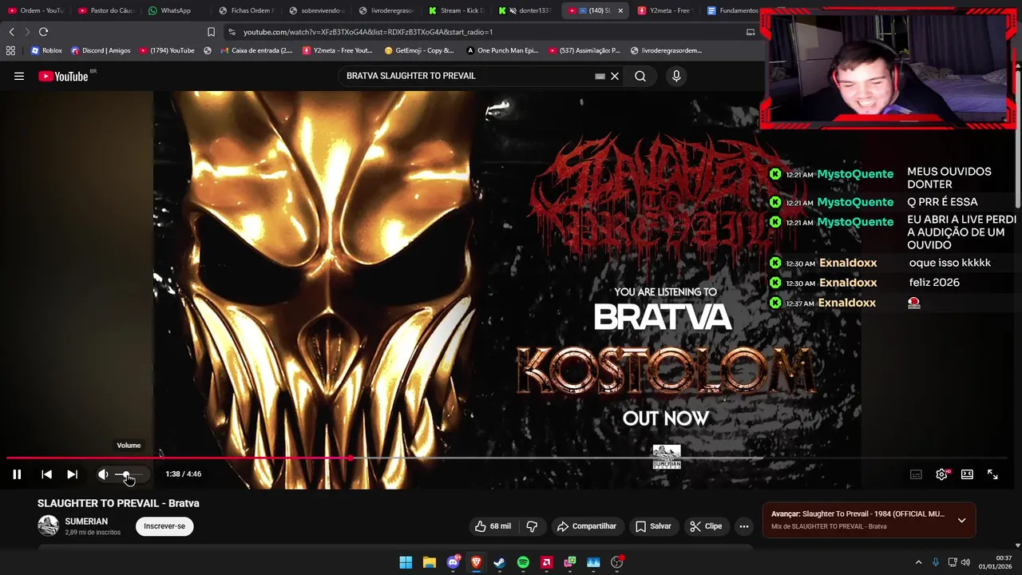Open the on-screen keyboard icon in search
This screenshot has height=575, width=1022.
(x=600, y=76)
